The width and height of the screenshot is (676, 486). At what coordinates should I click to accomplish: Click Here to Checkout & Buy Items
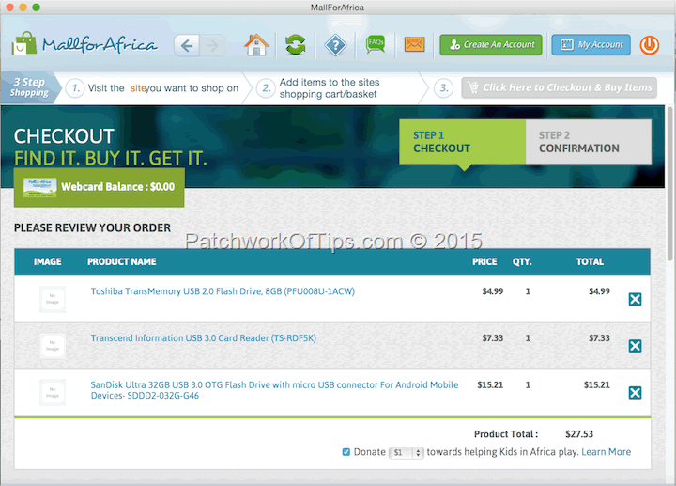560,87
